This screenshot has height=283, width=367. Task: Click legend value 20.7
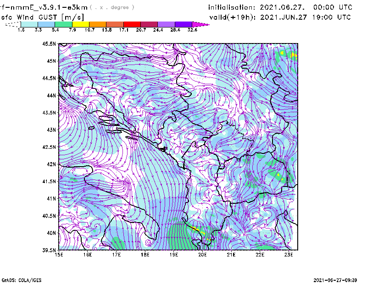point(141,30)
